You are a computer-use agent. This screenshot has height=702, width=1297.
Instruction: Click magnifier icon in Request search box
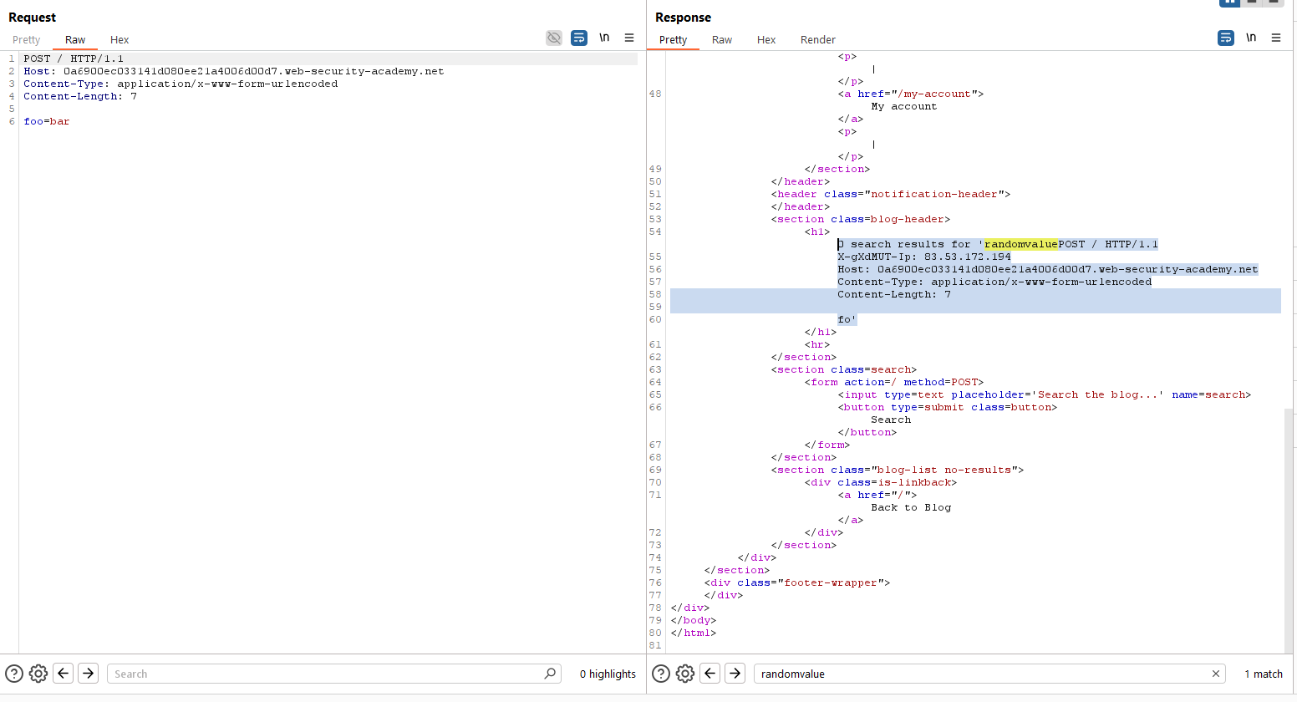(x=550, y=674)
